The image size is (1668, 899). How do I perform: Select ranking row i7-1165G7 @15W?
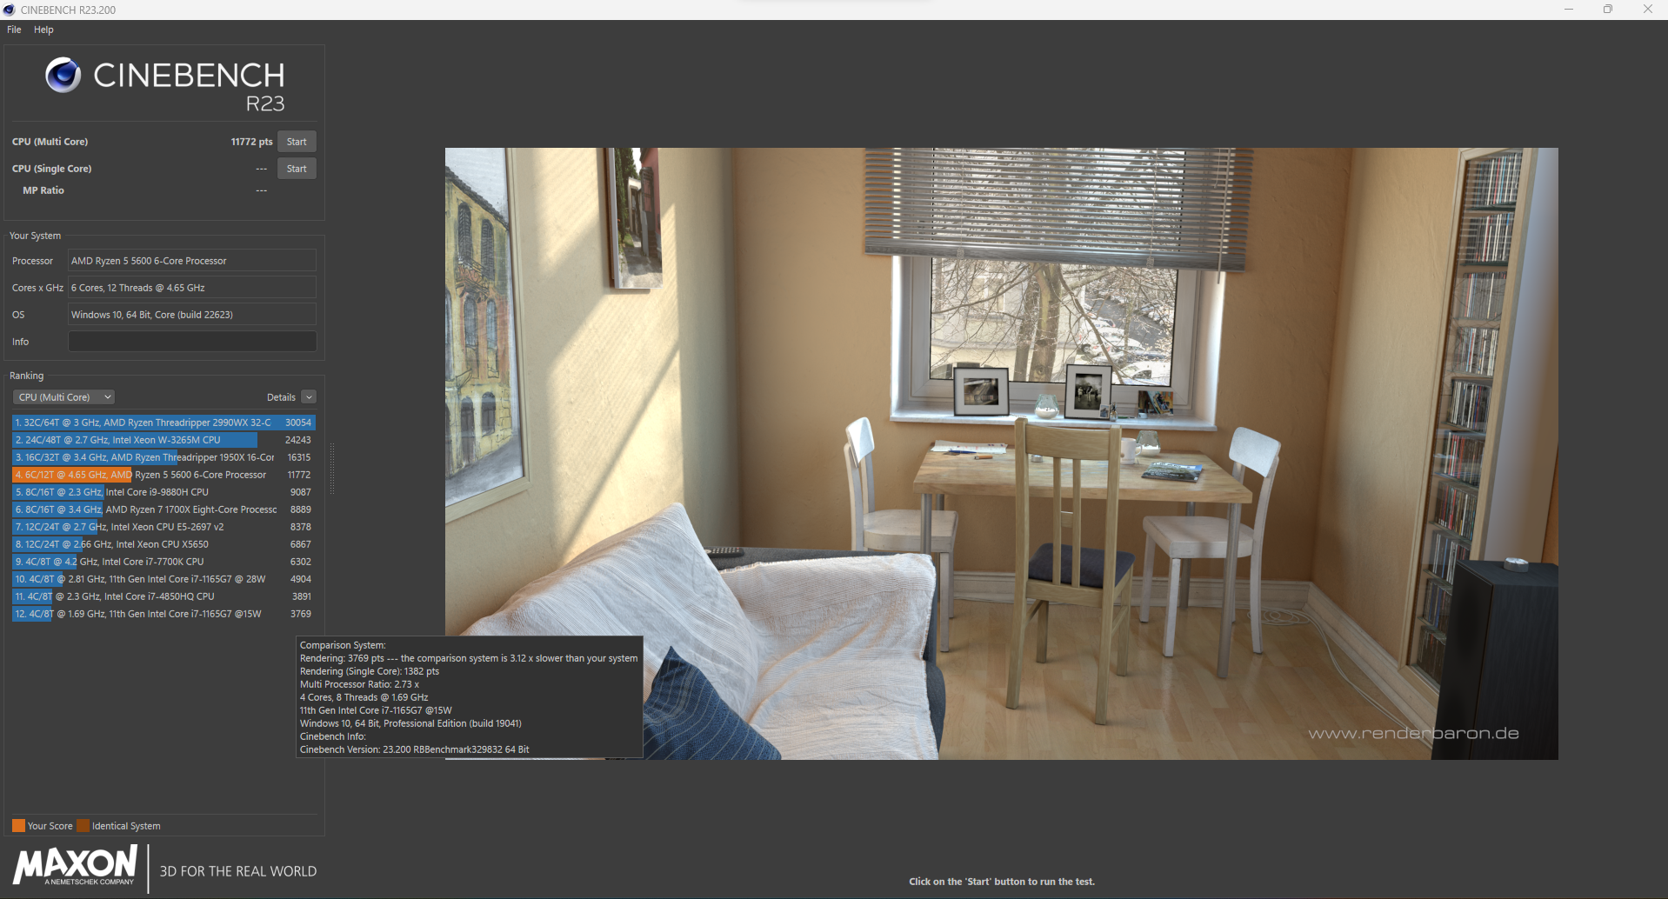click(163, 614)
